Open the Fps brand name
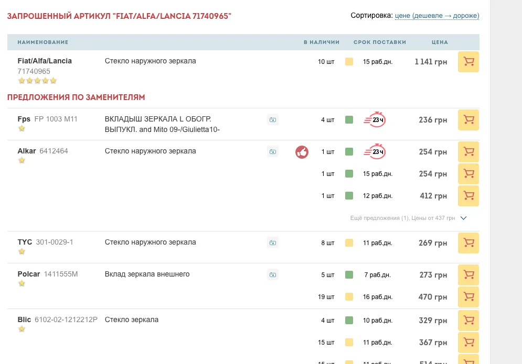Screen dimensions: 522x364 tap(24, 119)
